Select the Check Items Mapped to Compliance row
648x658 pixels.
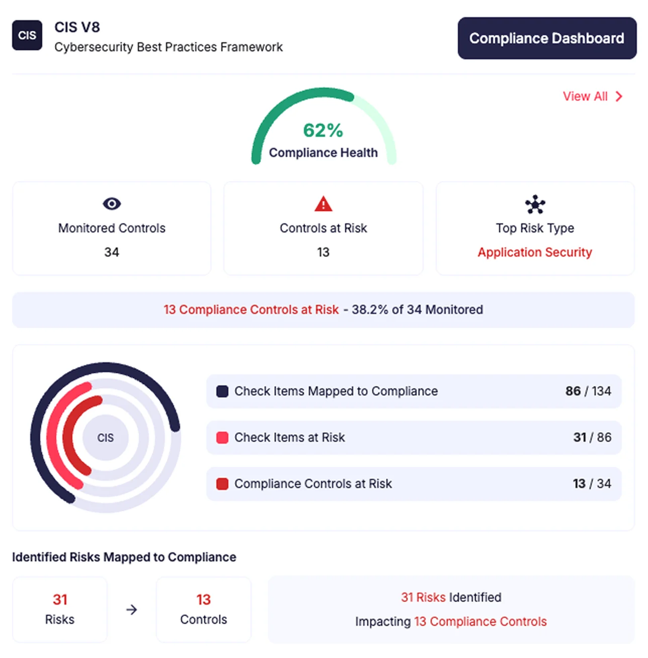(414, 391)
